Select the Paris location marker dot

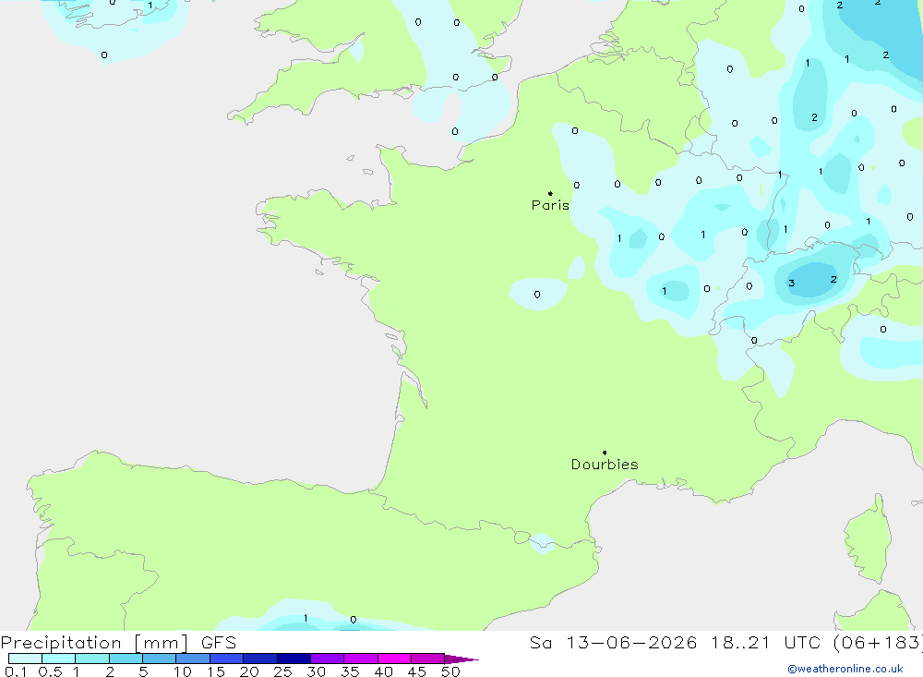[x=550, y=193]
